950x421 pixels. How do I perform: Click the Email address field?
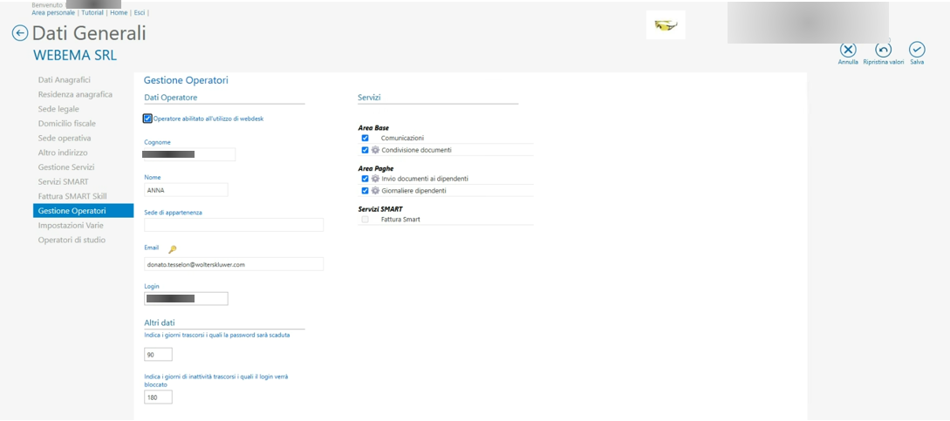point(234,264)
